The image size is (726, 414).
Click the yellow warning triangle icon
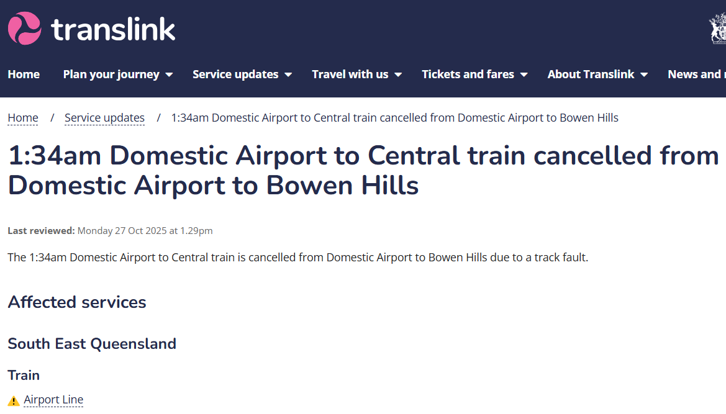point(14,401)
